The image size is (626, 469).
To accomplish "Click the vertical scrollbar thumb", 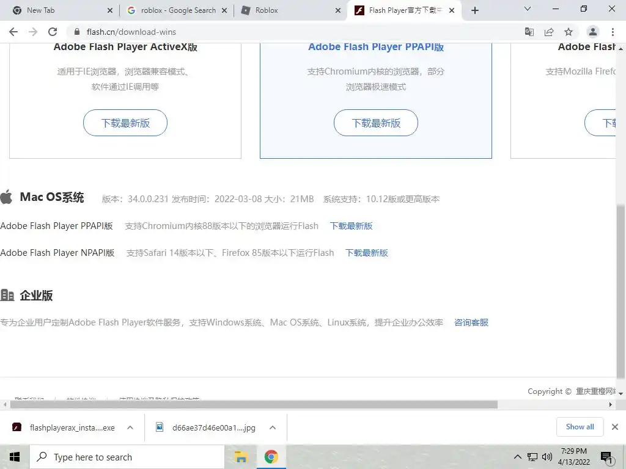I will pyautogui.click(x=620, y=291).
